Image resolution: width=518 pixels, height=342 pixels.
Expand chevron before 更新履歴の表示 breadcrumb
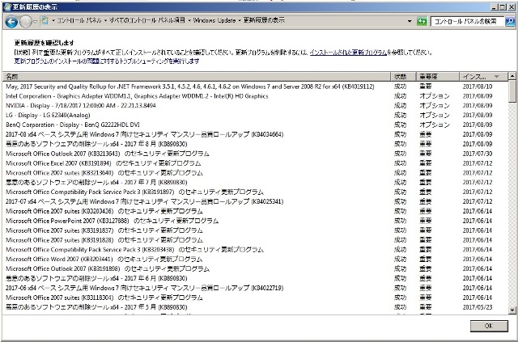[x=240, y=20]
